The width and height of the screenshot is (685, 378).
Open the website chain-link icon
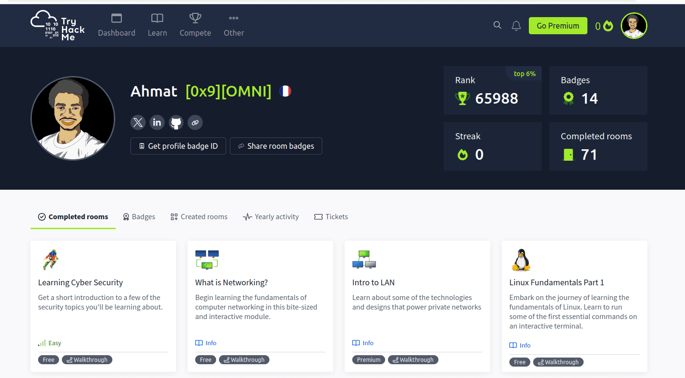coord(195,123)
